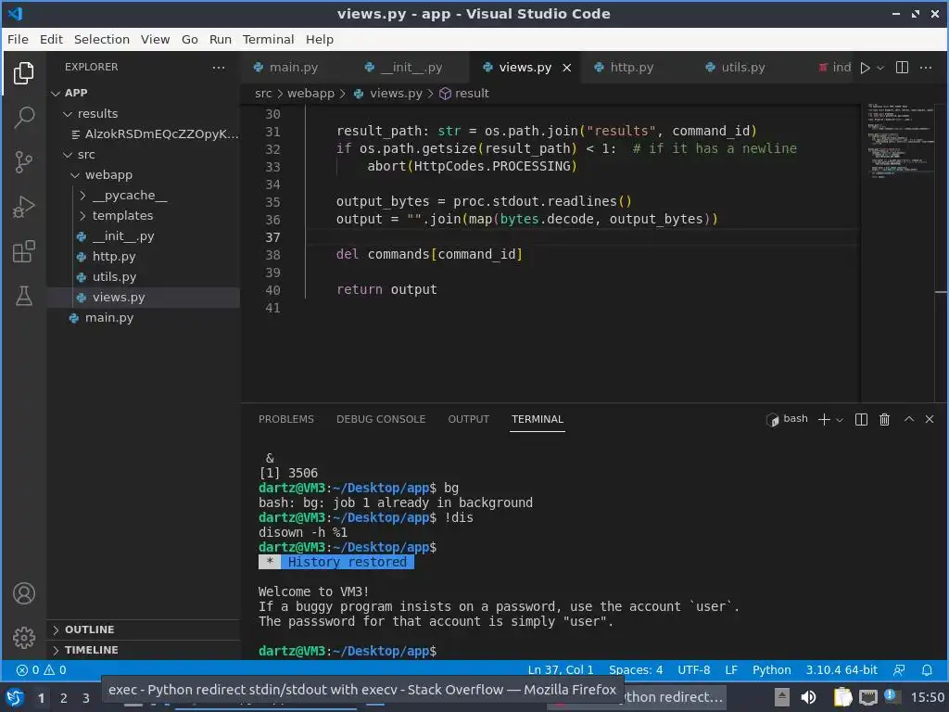Collapse the APP root folder

(144, 93)
